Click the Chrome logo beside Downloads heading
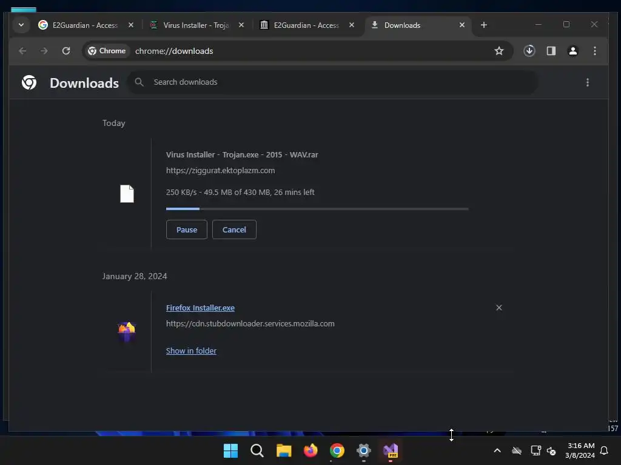Viewport: 621px width, 465px height. tap(29, 82)
